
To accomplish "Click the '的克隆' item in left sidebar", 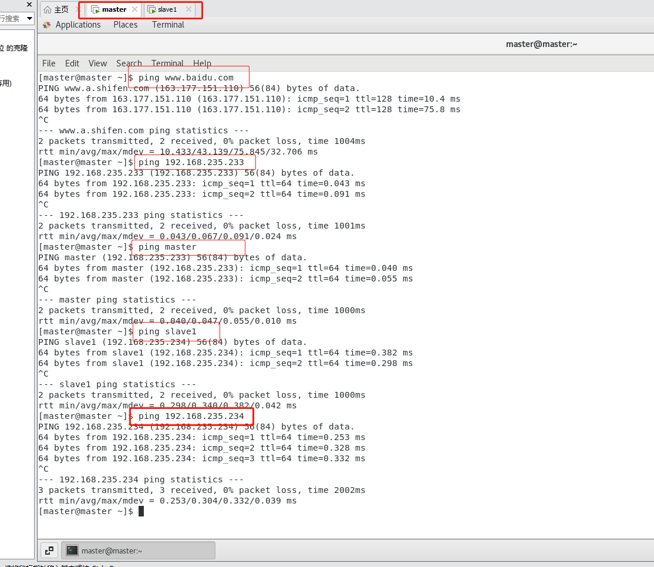I will coord(15,48).
